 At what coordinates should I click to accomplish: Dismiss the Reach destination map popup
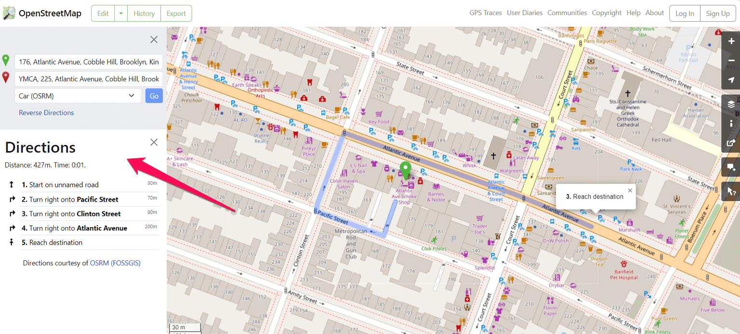[x=630, y=190]
